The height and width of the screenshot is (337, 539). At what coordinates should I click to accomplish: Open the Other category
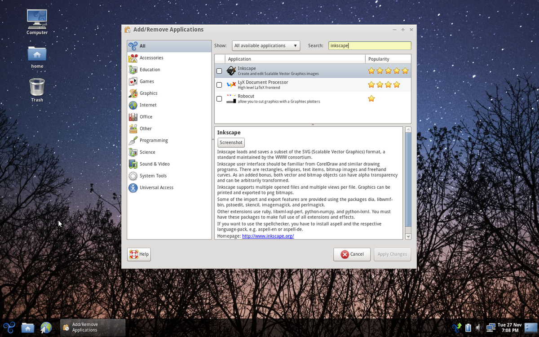tap(169, 129)
